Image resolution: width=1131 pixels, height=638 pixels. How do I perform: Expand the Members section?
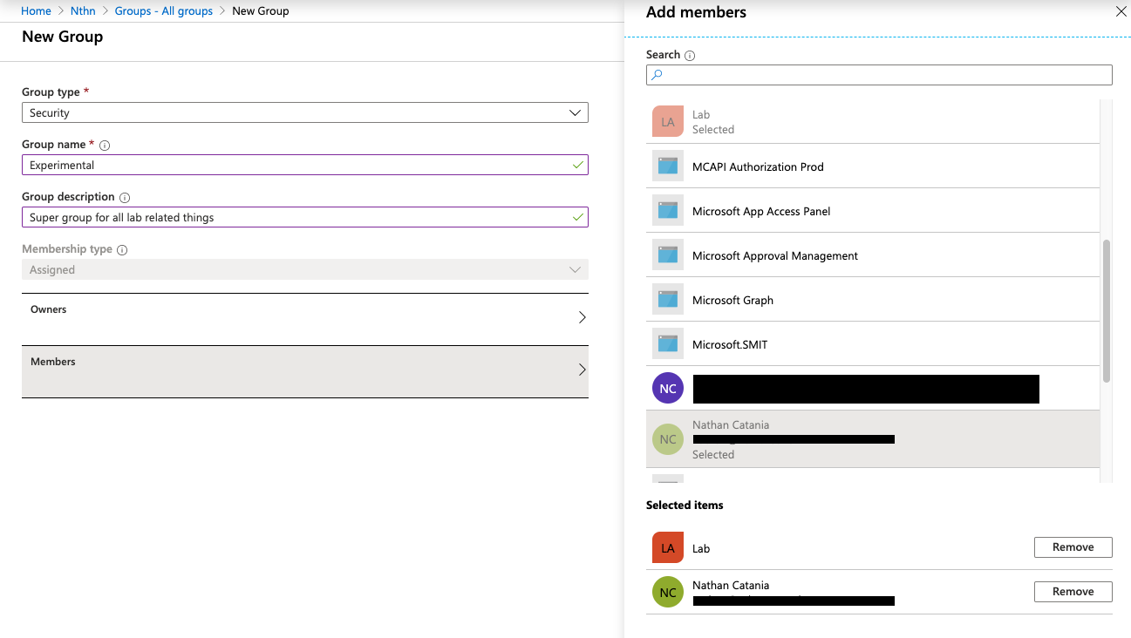304,370
